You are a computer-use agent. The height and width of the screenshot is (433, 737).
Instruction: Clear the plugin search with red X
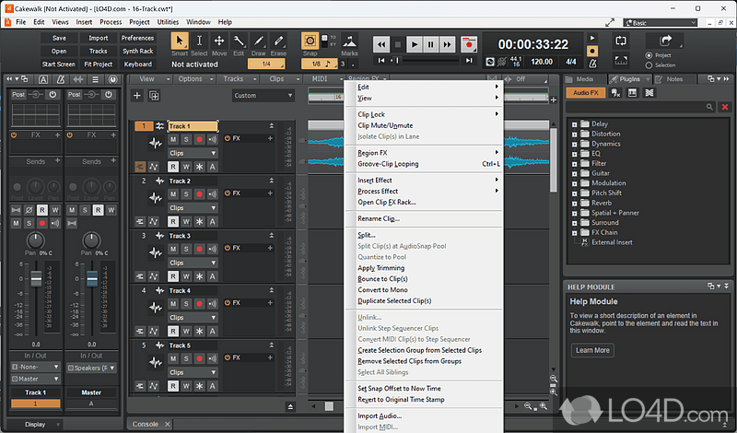(725, 107)
